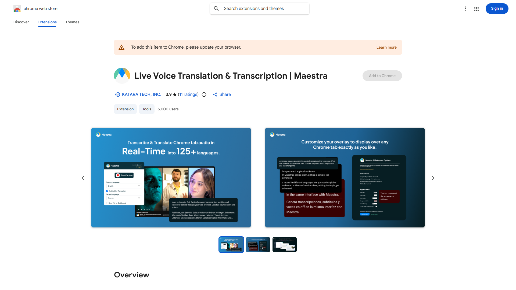Click the search magnifying glass icon
516x290 pixels.
(216, 8)
